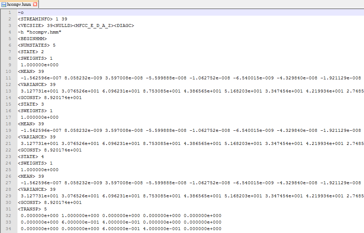Click <SWEIGHTS> 1 on line 16

35,111
